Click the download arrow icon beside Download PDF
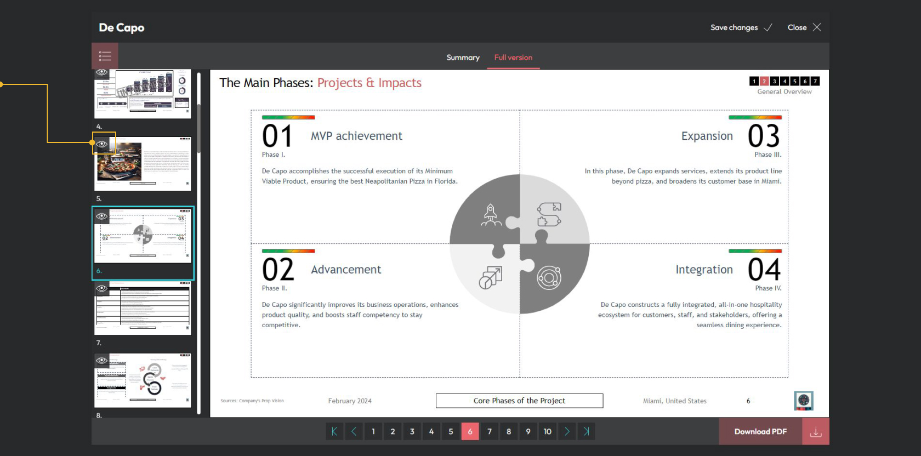The height and width of the screenshot is (456, 921). click(x=816, y=432)
